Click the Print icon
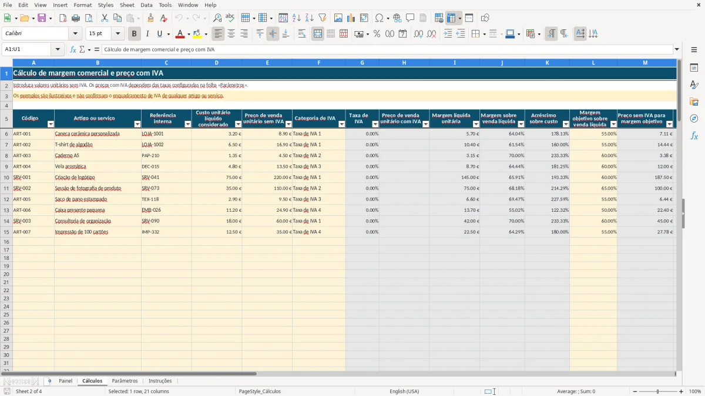 pyautogui.click(x=76, y=18)
